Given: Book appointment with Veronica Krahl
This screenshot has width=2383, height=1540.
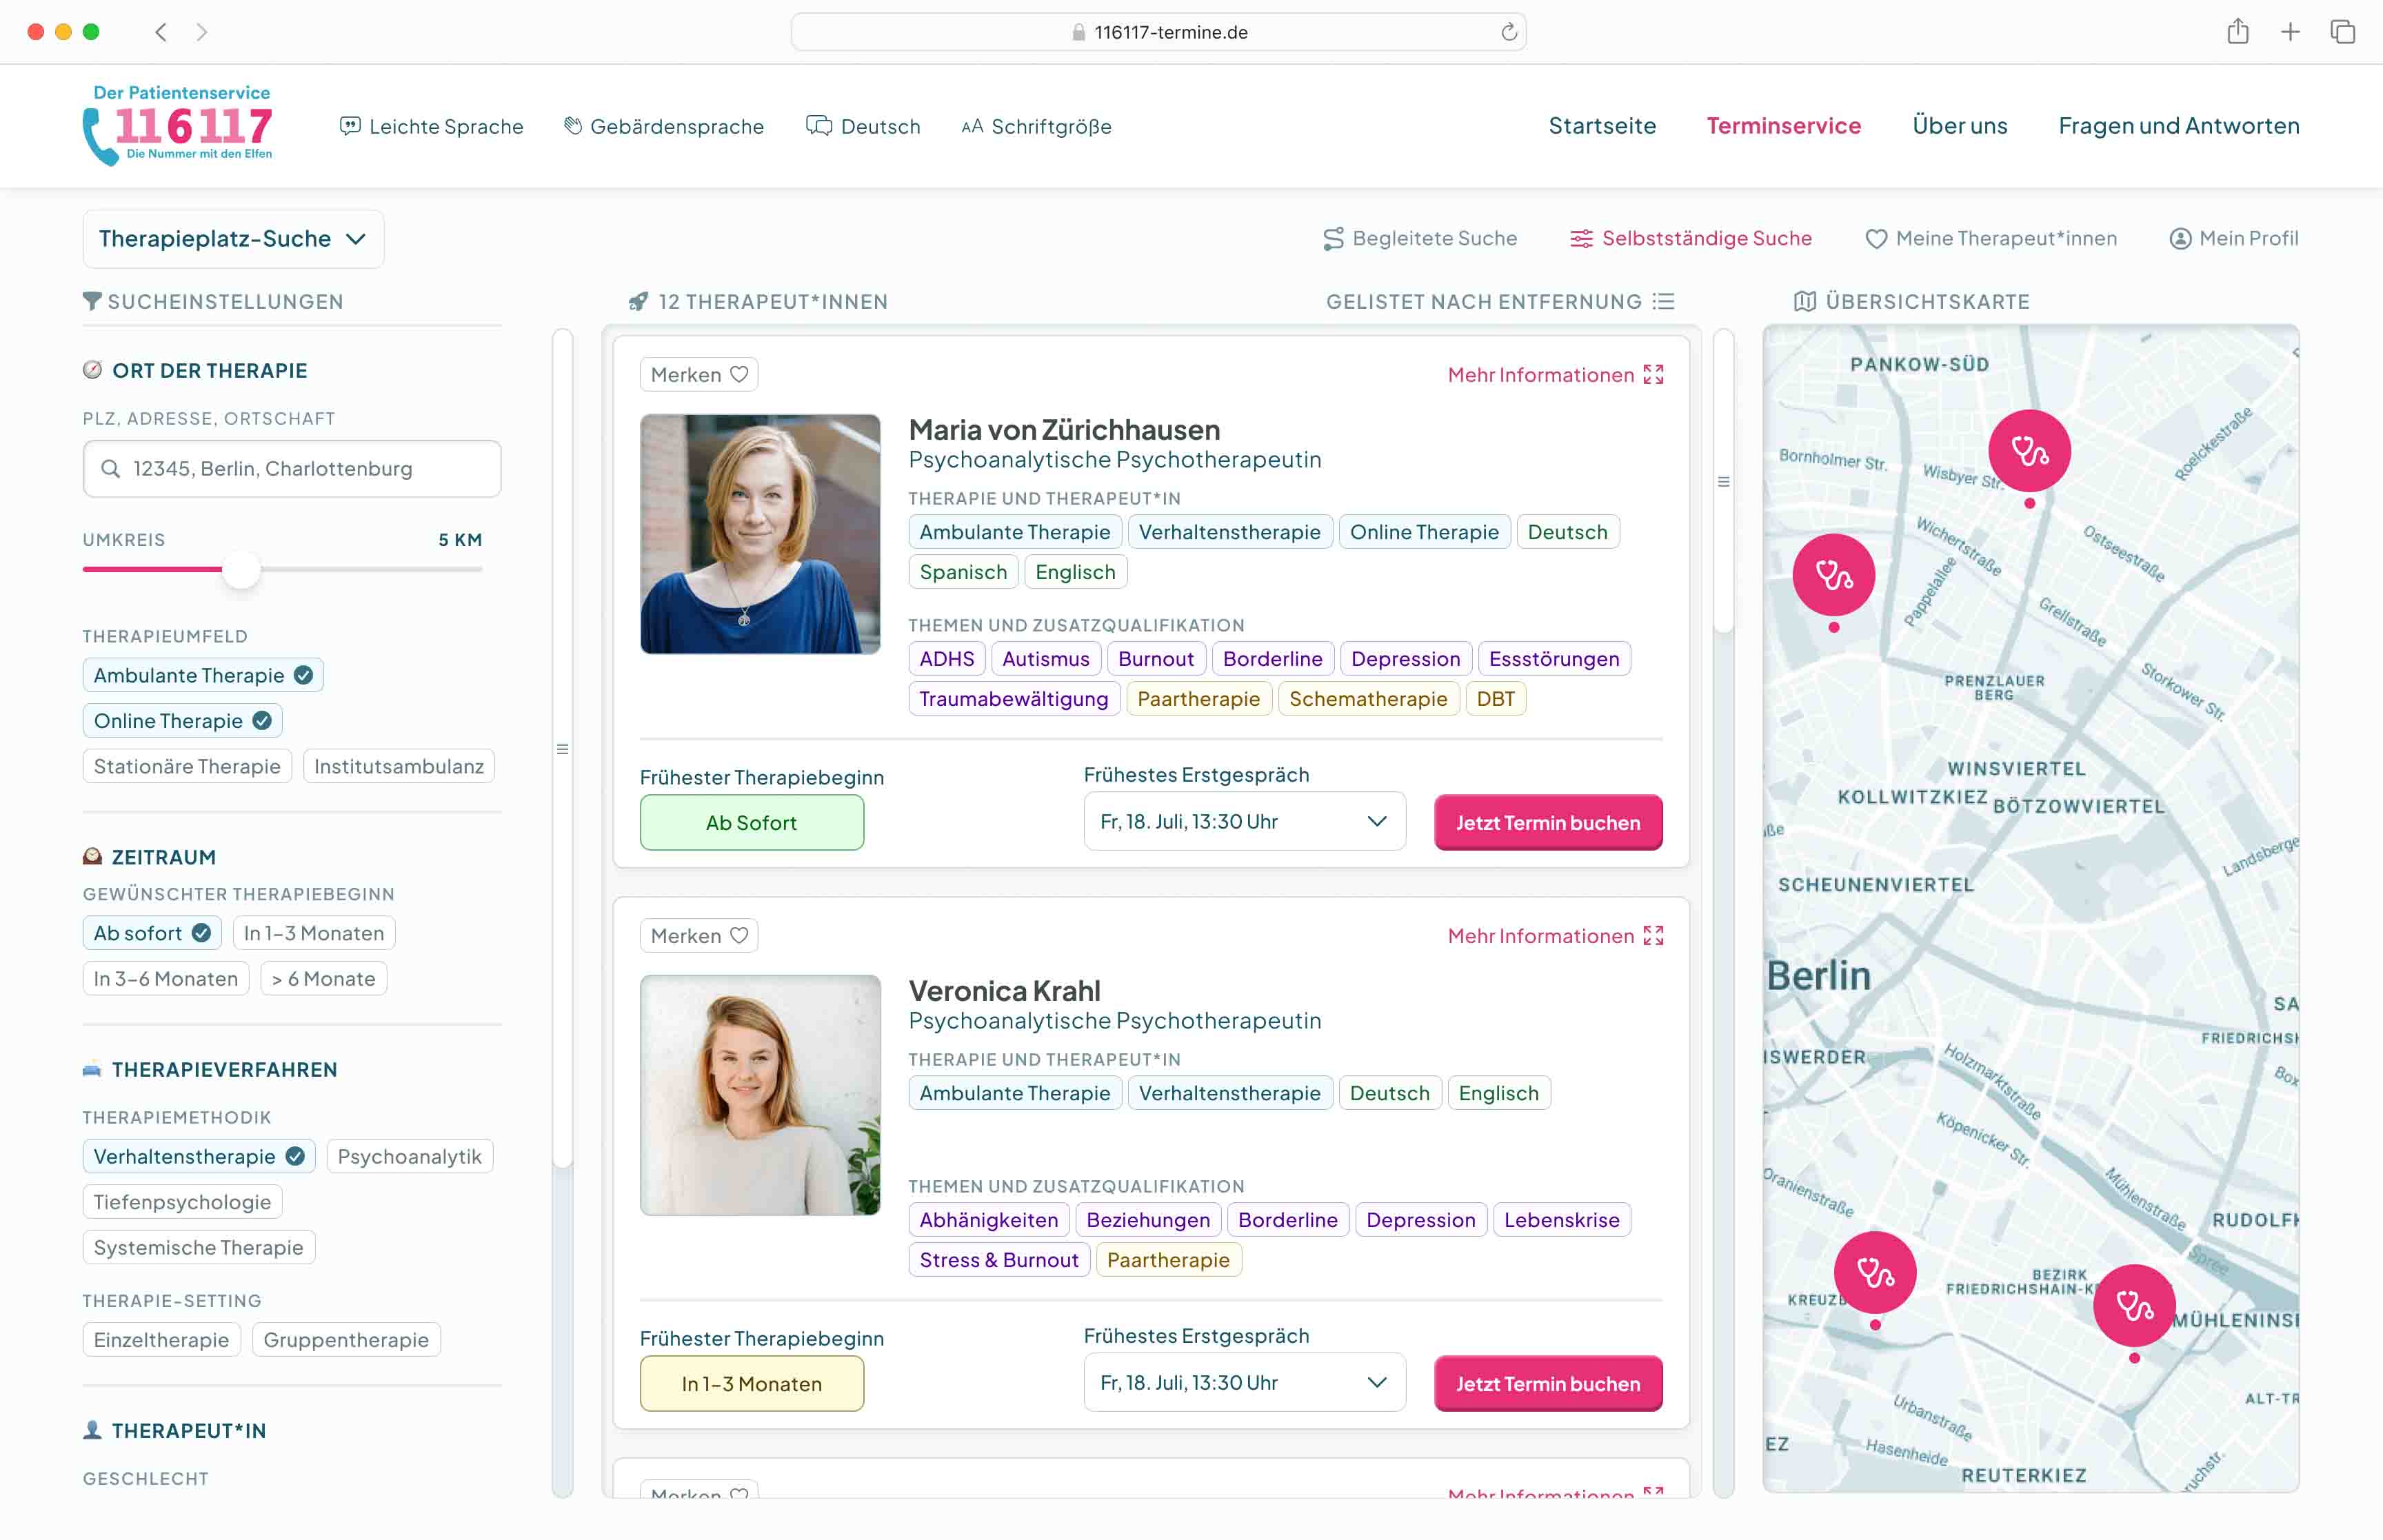Looking at the screenshot, I should (x=1548, y=1383).
